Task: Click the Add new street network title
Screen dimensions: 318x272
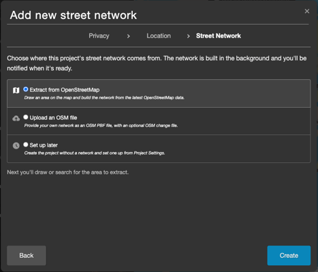Action: (x=73, y=15)
